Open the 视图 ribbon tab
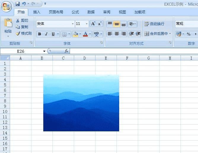The width and height of the screenshot is (198, 153). coord(122,12)
